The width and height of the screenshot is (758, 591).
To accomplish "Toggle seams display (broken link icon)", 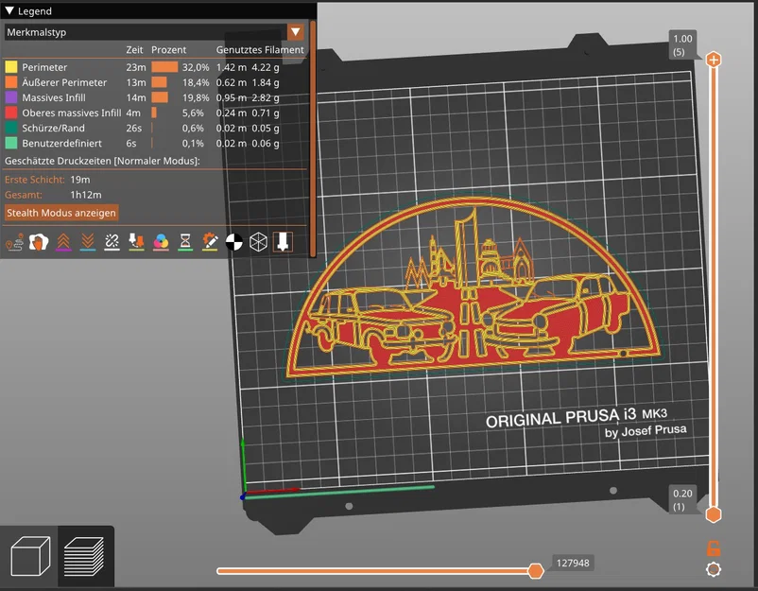I will [112, 243].
